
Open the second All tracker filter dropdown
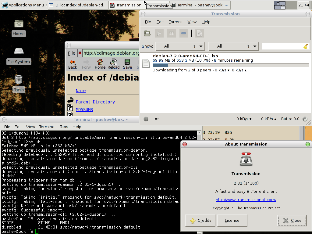(234, 46)
